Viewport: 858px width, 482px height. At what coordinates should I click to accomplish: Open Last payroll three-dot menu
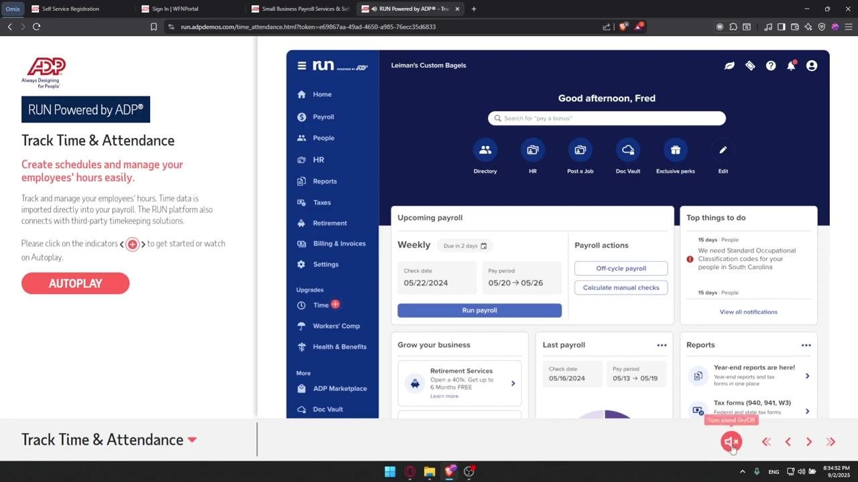point(662,345)
